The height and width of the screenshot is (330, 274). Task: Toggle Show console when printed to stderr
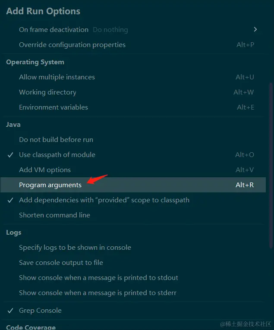click(98, 293)
